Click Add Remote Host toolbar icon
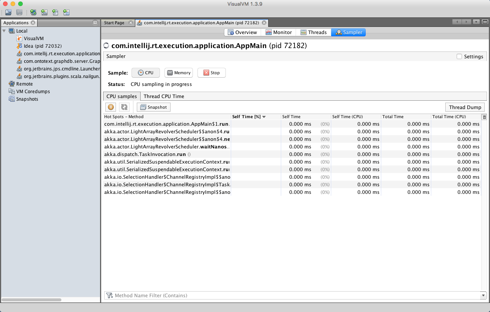490x312 pixels. (33, 12)
